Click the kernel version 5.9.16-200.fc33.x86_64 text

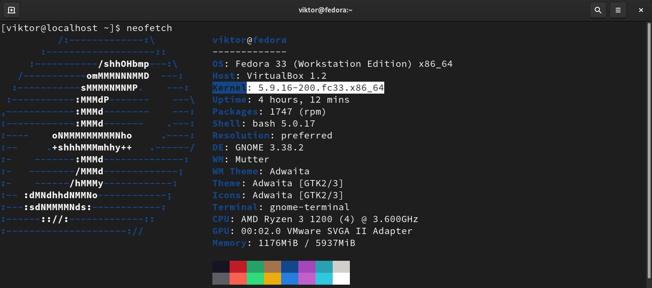321,88
